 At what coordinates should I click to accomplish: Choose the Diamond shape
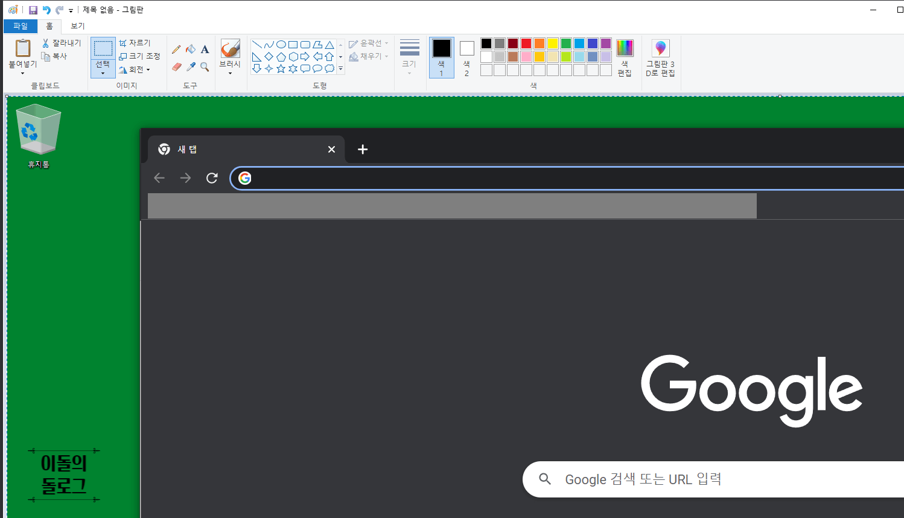269,57
